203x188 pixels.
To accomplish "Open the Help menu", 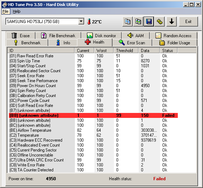I will (x=17, y=11).
